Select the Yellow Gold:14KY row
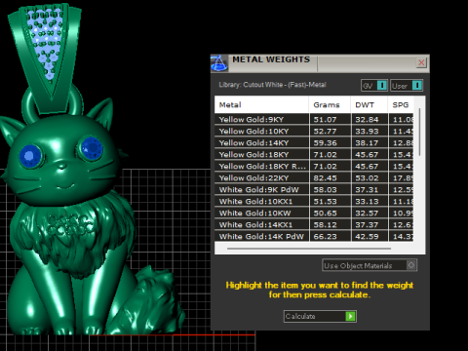This screenshot has height=351, width=468. pyautogui.click(x=314, y=142)
